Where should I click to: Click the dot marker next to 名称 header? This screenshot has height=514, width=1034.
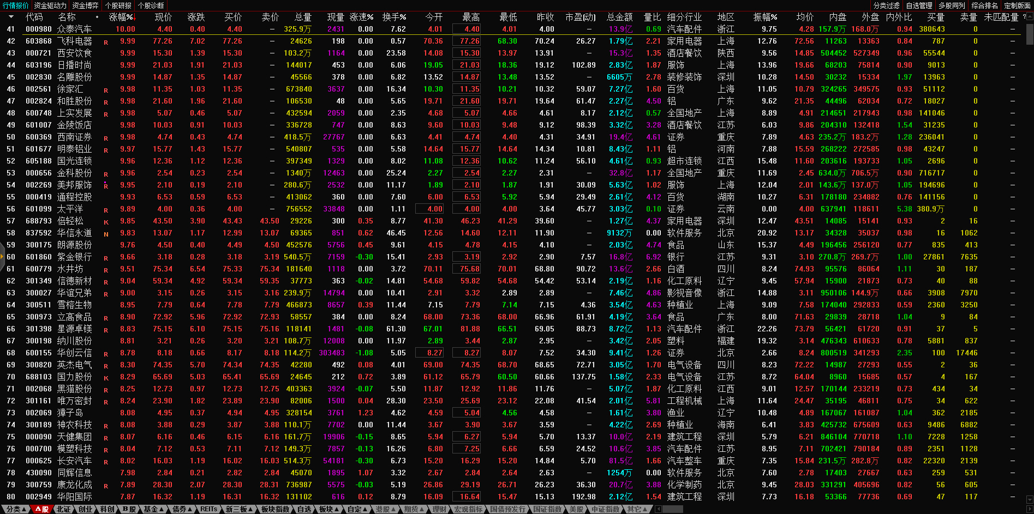click(97, 17)
